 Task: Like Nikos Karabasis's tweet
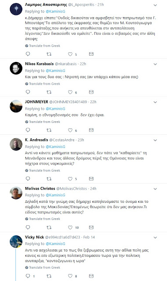[x=70, y=92]
